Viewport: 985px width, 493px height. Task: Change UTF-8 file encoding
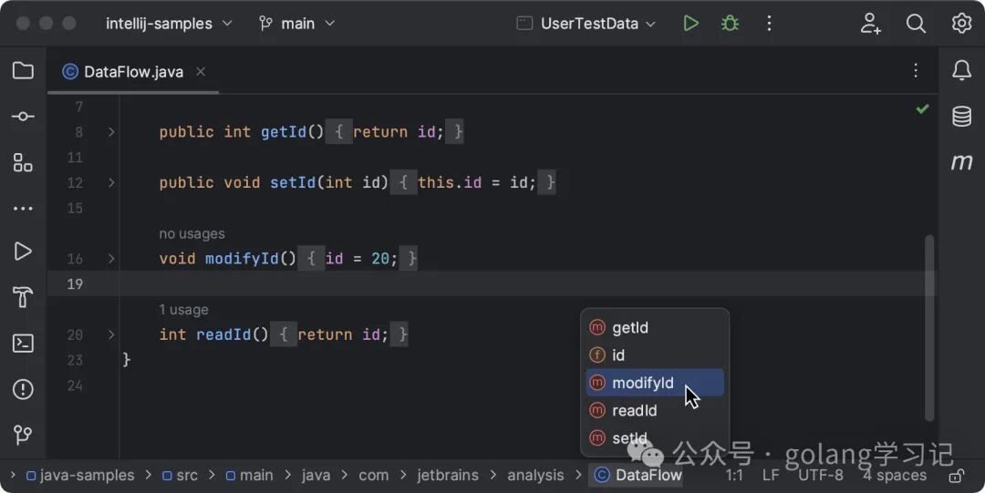coord(821,476)
